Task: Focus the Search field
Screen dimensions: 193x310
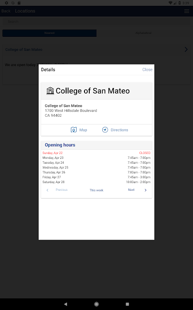Action: coord(96,21)
